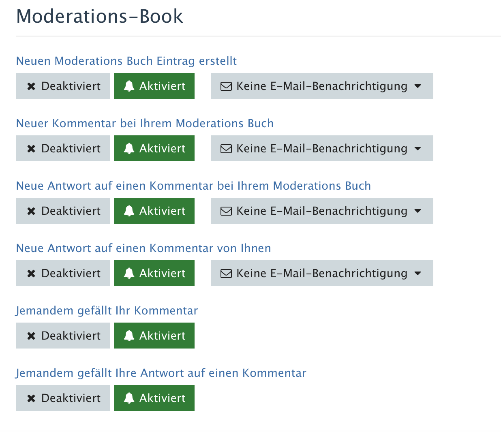Click the bell icon under 'Jemandem gefällt Ihr Kommentar'
Viewport: 501px width, 432px height.
pos(129,336)
